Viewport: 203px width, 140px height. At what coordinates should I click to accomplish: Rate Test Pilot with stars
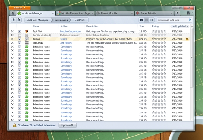point(159,31)
